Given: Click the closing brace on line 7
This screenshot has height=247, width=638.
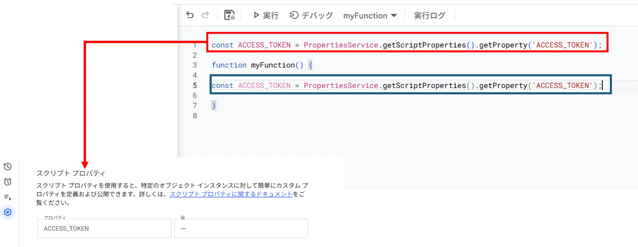Looking at the screenshot, I should tap(214, 106).
